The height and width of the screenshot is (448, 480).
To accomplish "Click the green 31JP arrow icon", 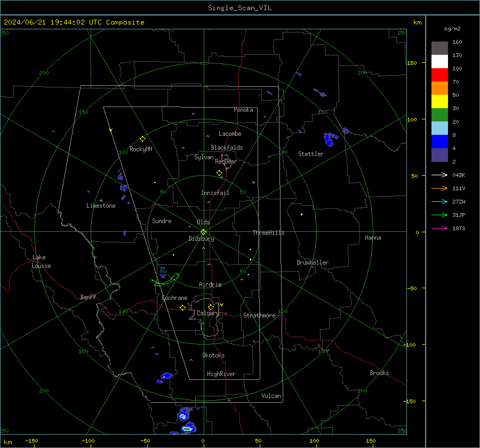I will (x=439, y=215).
